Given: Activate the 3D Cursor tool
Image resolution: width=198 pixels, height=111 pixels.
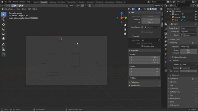Looking at the screenshot, I should pos(4,19).
